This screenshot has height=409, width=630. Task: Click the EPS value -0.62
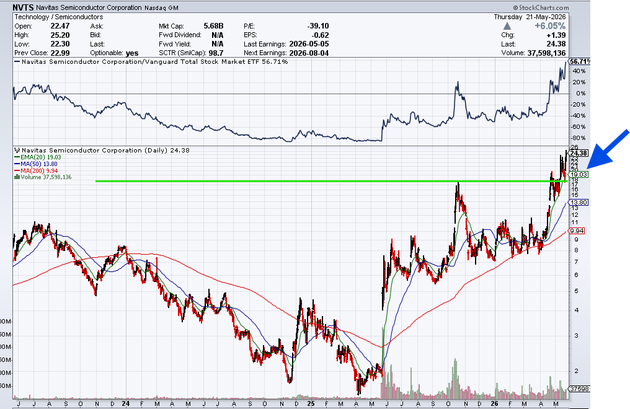point(321,35)
